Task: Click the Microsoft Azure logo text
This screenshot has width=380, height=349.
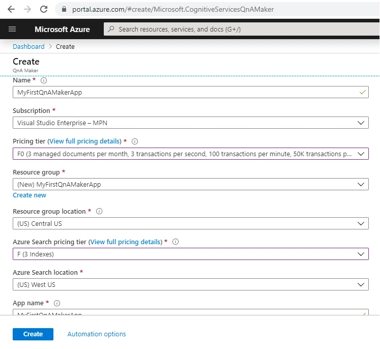Action: click(x=62, y=29)
